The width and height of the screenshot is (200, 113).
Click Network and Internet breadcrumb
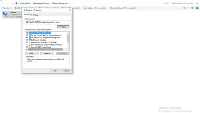click(x=41, y=3)
